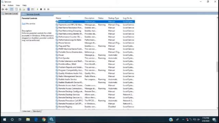The image size is (219, 123).
Task: Click the blue Help toolbar icon
Action: coord(28,9)
